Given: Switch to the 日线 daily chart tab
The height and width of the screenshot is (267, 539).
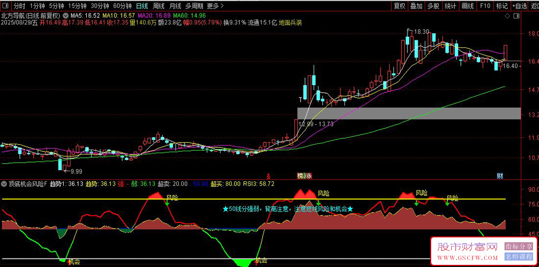Looking at the screenshot, I should [x=142, y=6].
